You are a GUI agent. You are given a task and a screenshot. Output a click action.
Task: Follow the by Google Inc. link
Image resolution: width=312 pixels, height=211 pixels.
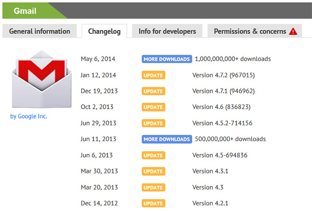click(29, 116)
